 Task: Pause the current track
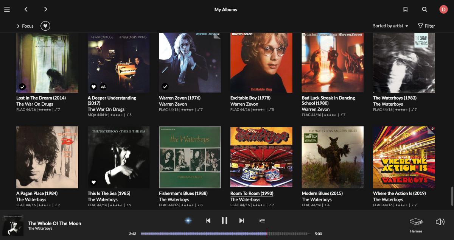224,221
